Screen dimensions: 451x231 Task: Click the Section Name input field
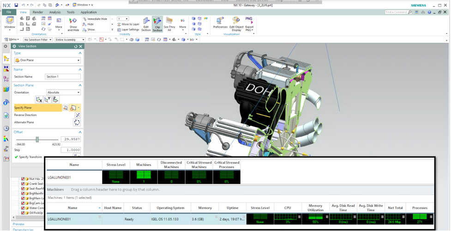click(63, 76)
